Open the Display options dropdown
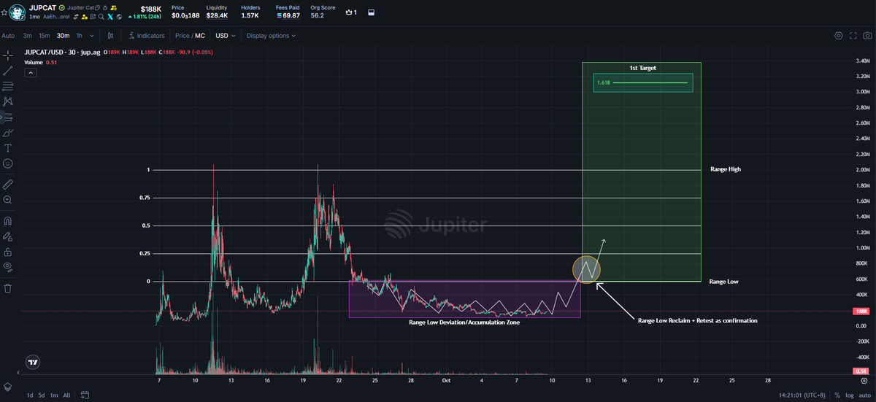Image resolution: width=876 pixels, height=402 pixels. (x=271, y=35)
